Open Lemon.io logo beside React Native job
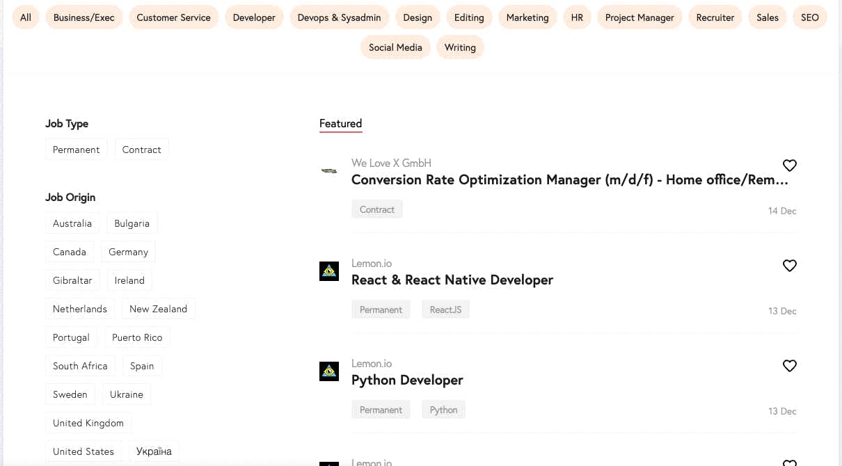Viewport: 842px width, 466px height. 329,271
